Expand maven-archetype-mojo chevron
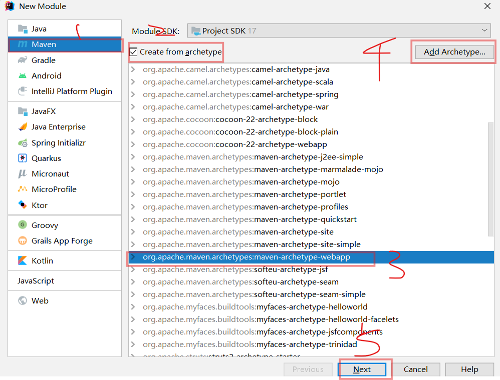 point(133,181)
